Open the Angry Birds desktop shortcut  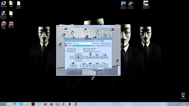pyautogui.click(x=11, y=24)
